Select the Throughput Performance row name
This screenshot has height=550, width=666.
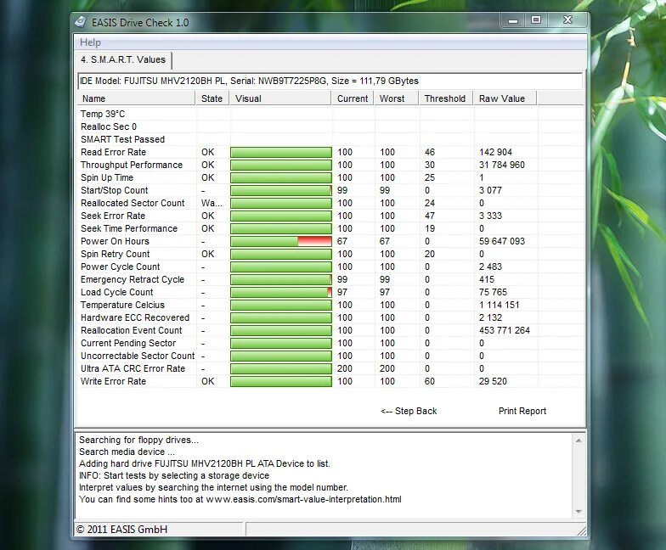pos(132,165)
